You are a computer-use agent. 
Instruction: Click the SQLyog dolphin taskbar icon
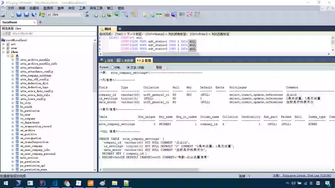[18, 183]
